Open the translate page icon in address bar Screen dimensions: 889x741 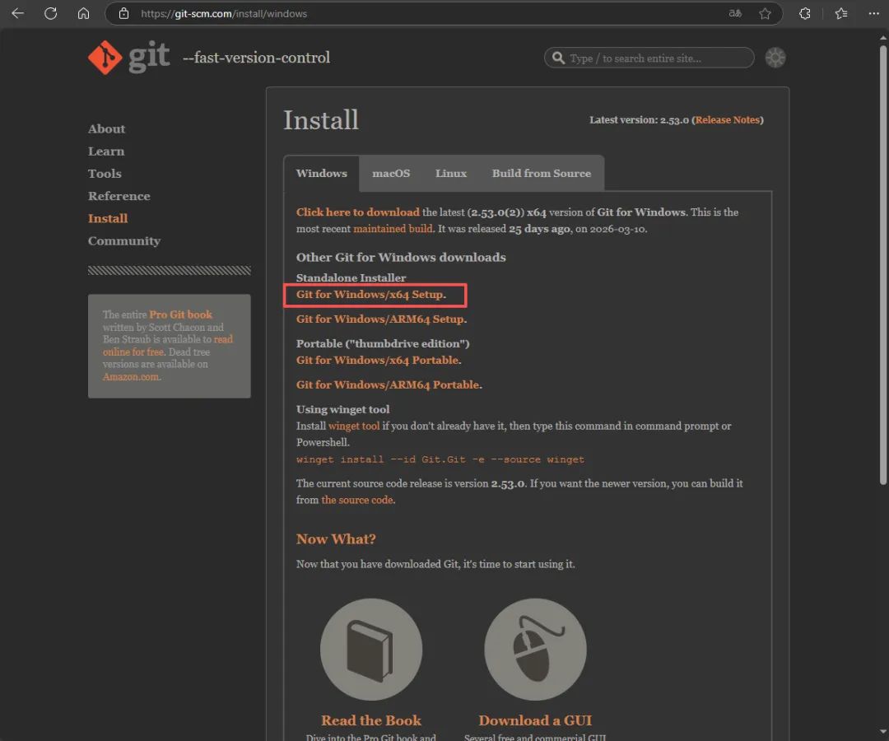(x=735, y=13)
